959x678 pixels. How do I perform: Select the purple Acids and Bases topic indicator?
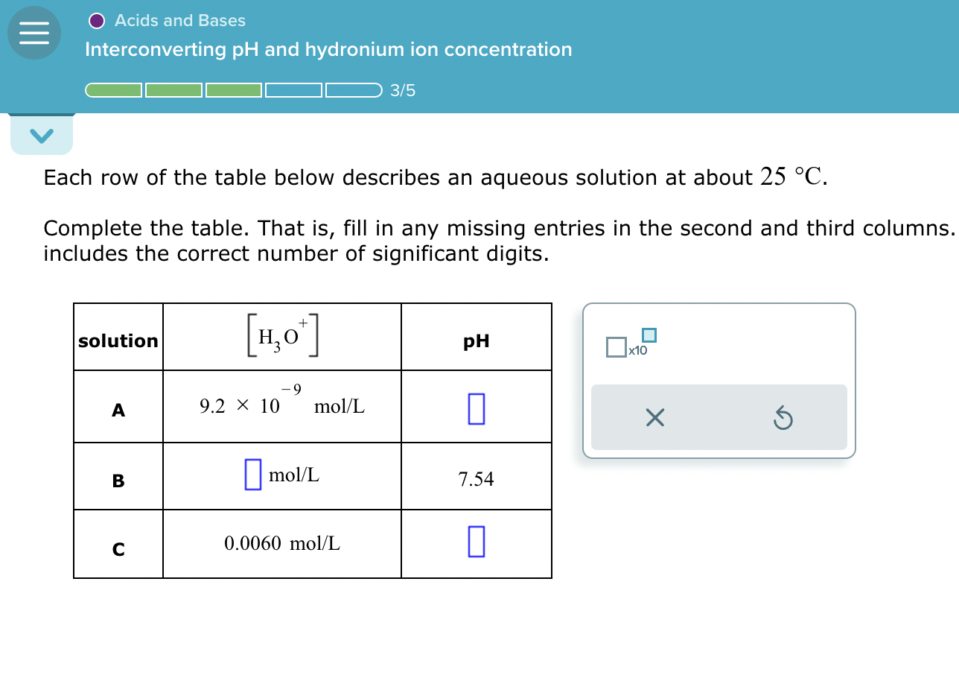(x=95, y=20)
